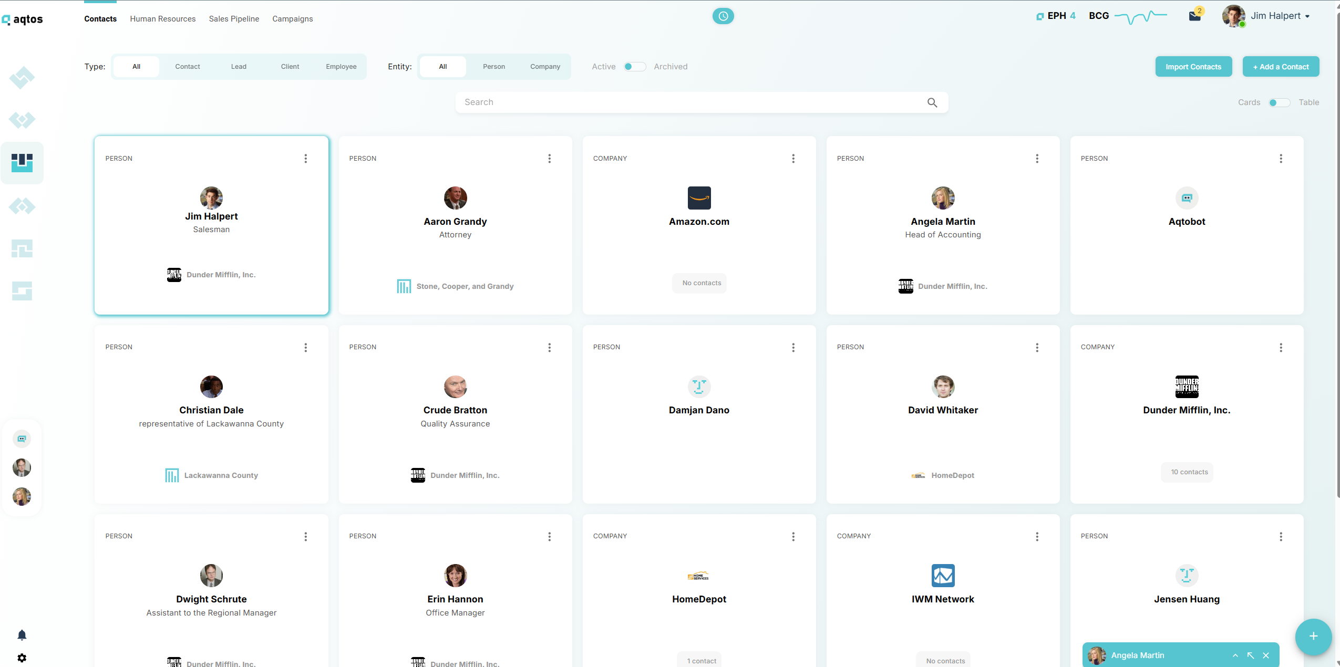The width and height of the screenshot is (1340, 667).
Task: Select the Lead type filter
Action: click(239, 67)
